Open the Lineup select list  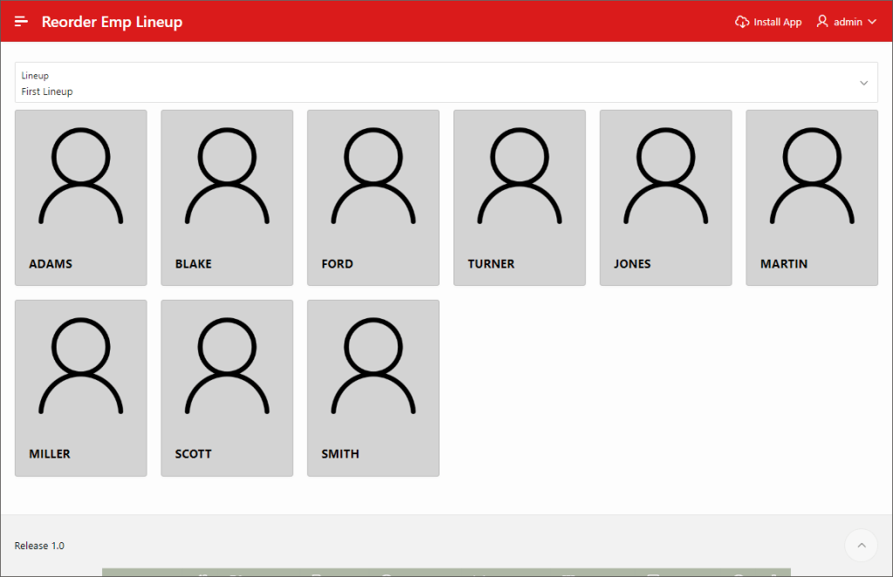coord(436,83)
